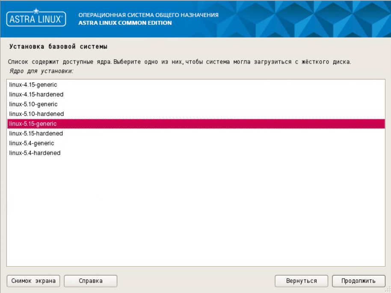Screen dimensions: 391x293
Task: Choose linux-4.15-hardened from the kernel list
Action: pos(196,94)
